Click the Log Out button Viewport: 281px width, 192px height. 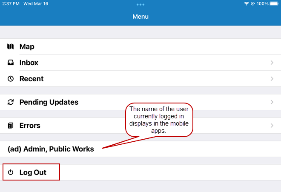[33, 172]
